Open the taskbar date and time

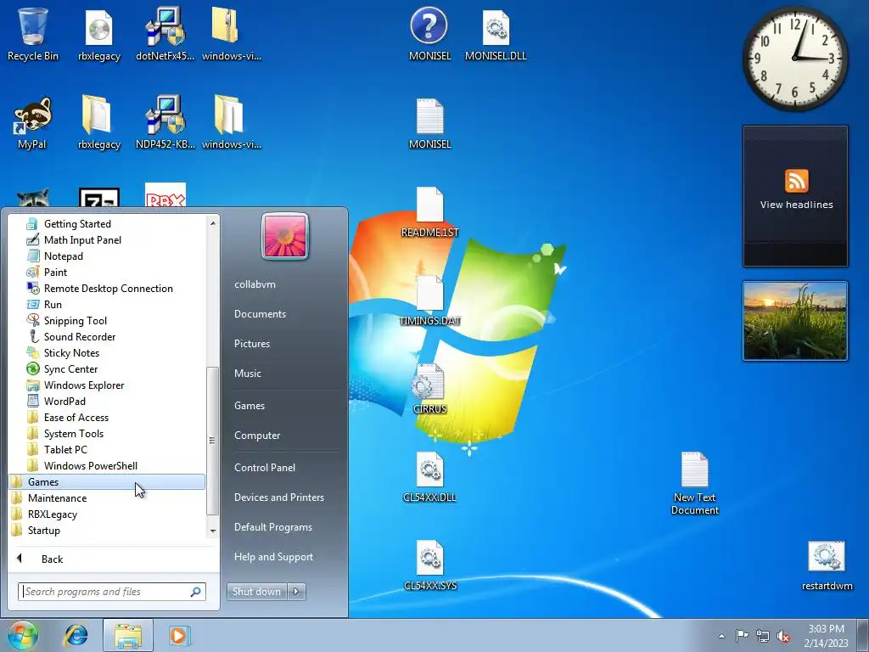(827, 636)
